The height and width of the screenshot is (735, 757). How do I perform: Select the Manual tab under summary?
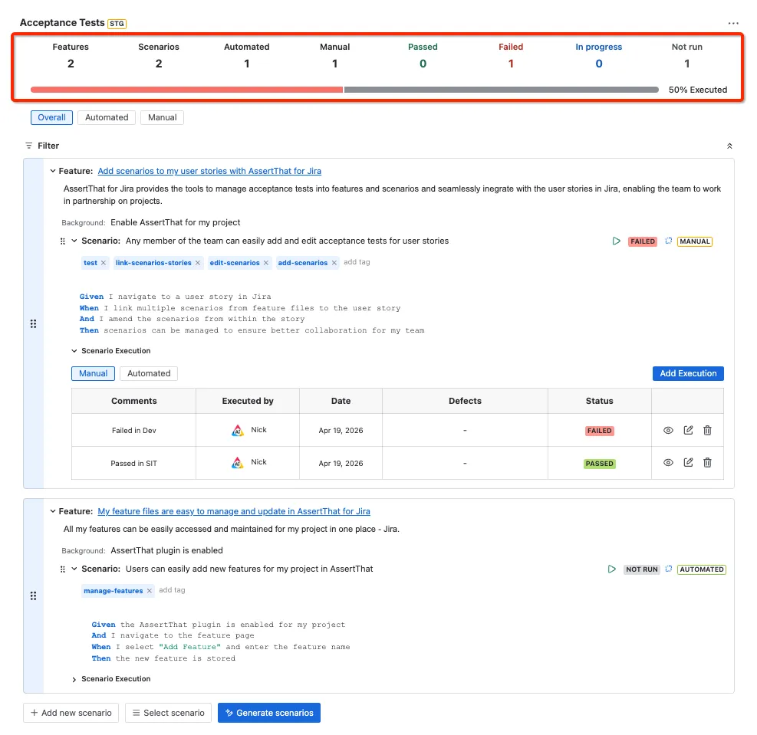[163, 118]
